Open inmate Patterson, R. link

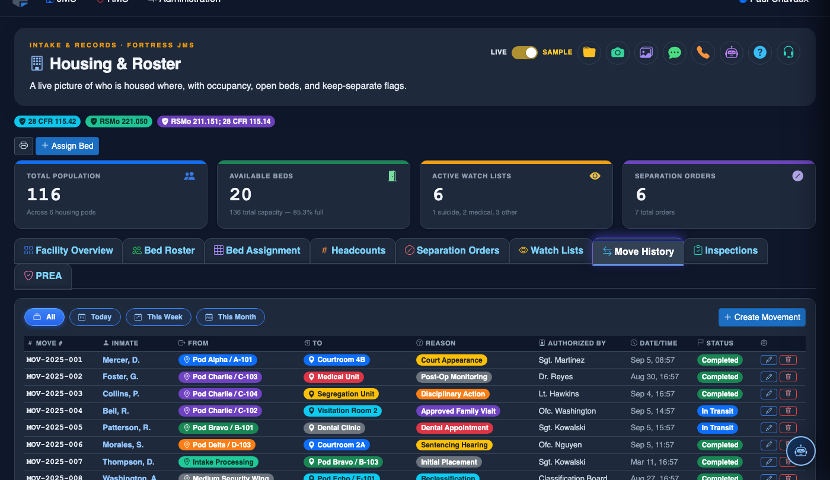[x=126, y=427]
